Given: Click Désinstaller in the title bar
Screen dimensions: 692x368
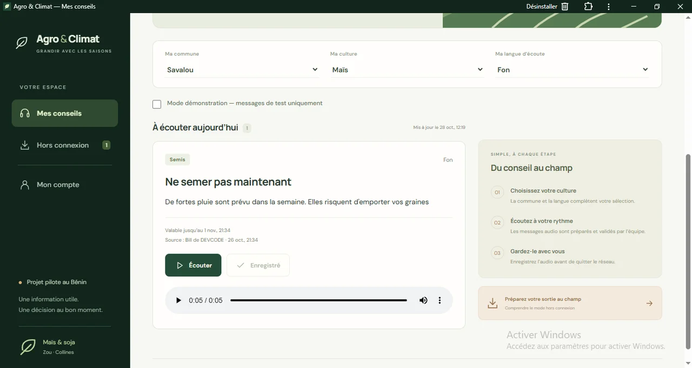Looking at the screenshot, I should (542, 6).
